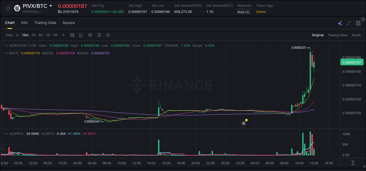The height and width of the screenshot is (171, 366).
Task: Collapse the MA indicators row
Action: click(6, 53)
